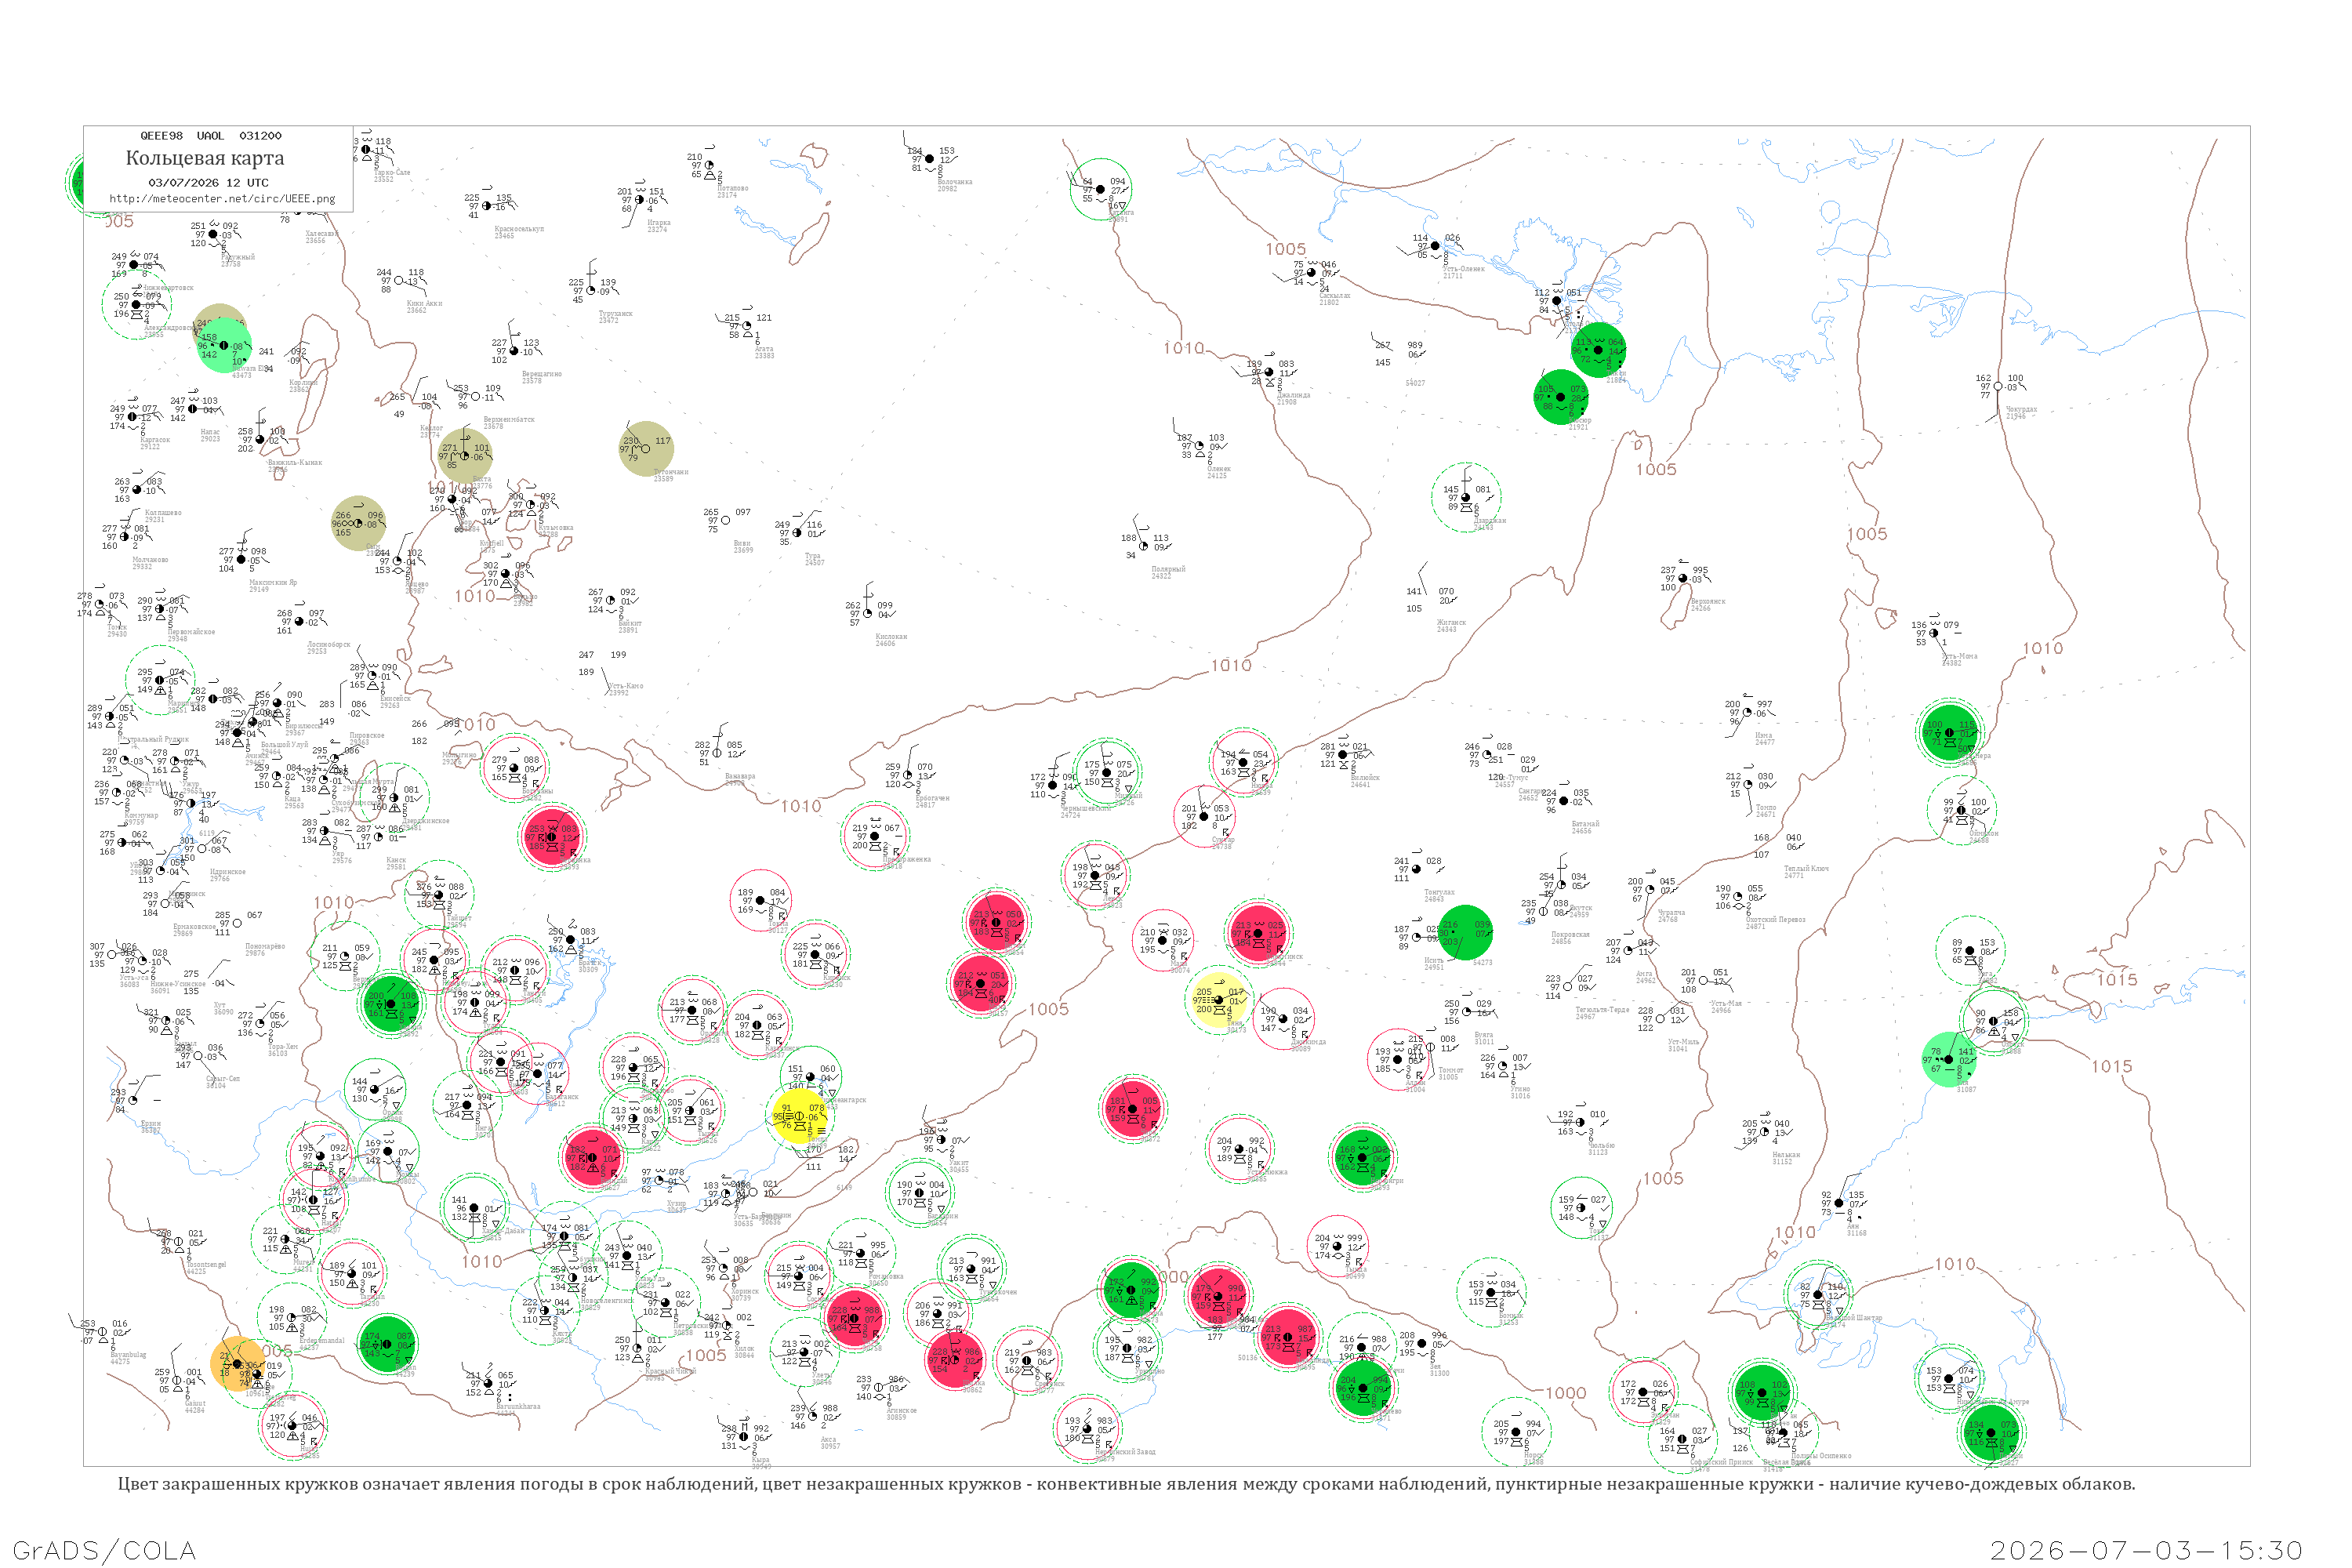Click the "Жиганск" station name

point(1451,623)
